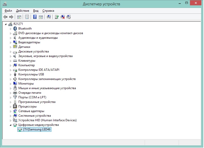The image size is (204, 148).
Task: Click the Uninstall device red X icon
Action: [63, 17]
